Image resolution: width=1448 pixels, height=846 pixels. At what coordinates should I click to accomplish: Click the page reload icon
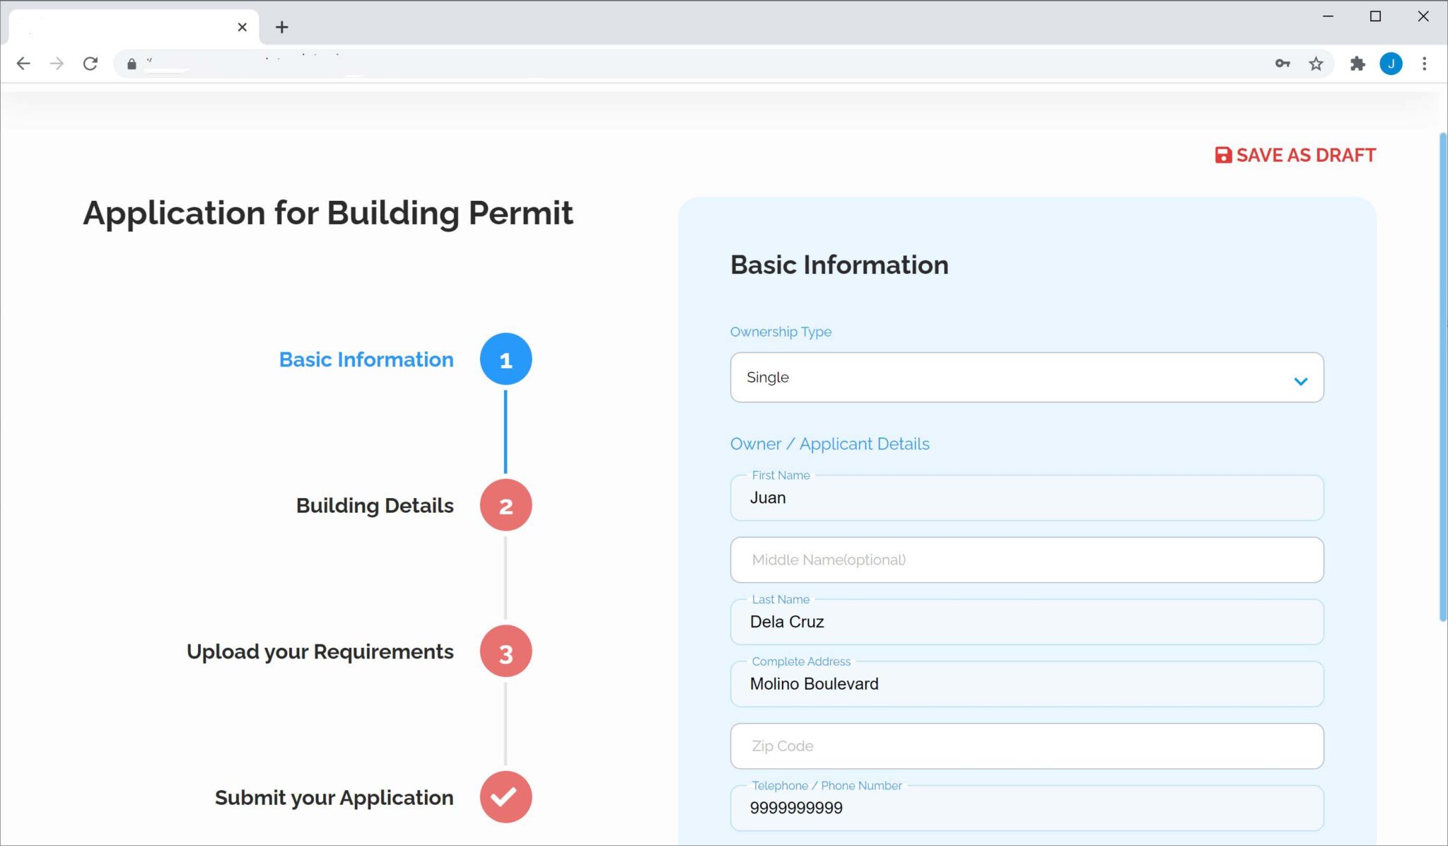[x=90, y=63]
